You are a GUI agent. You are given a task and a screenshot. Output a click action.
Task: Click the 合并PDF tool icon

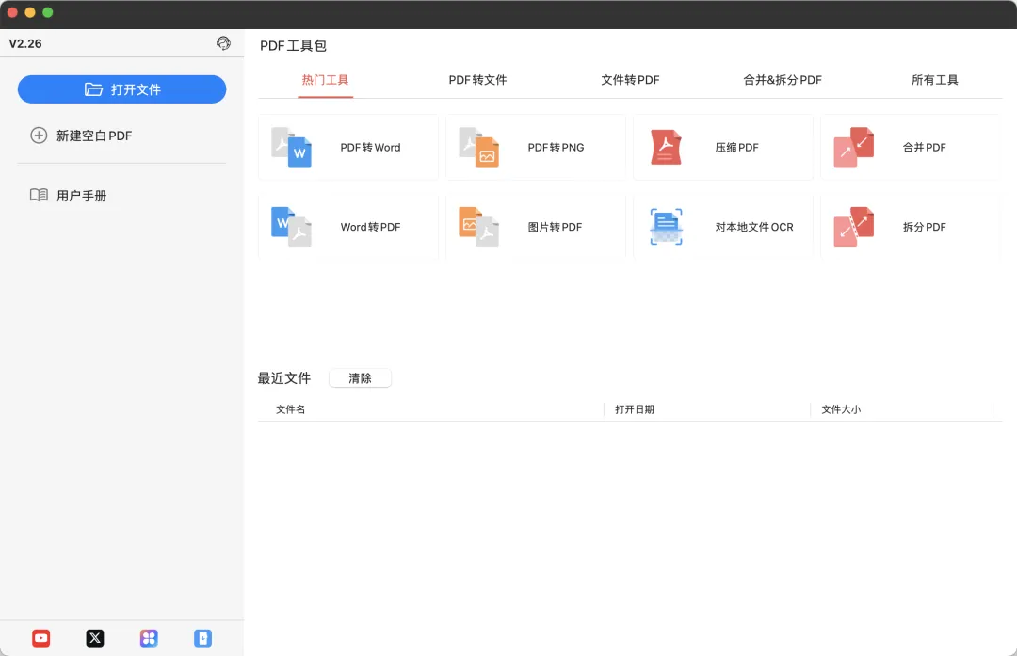point(853,147)
